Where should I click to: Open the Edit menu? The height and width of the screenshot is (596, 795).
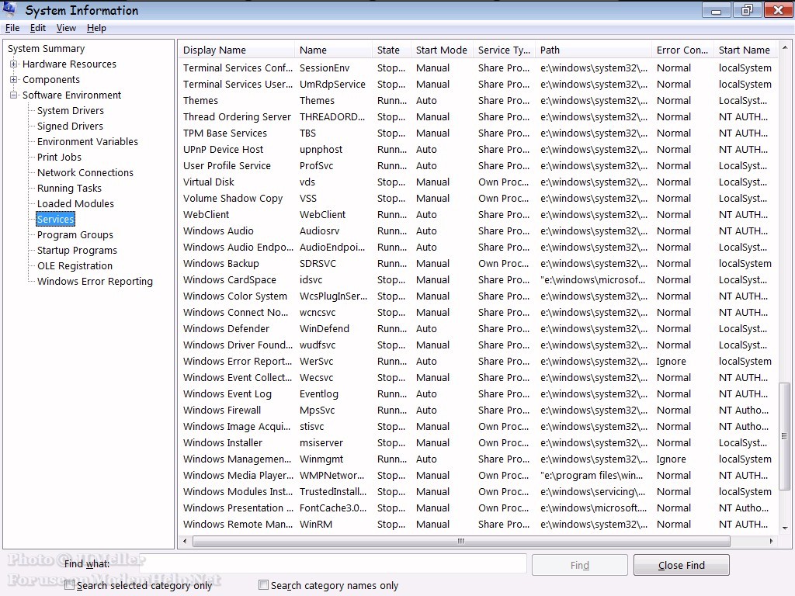37,28
